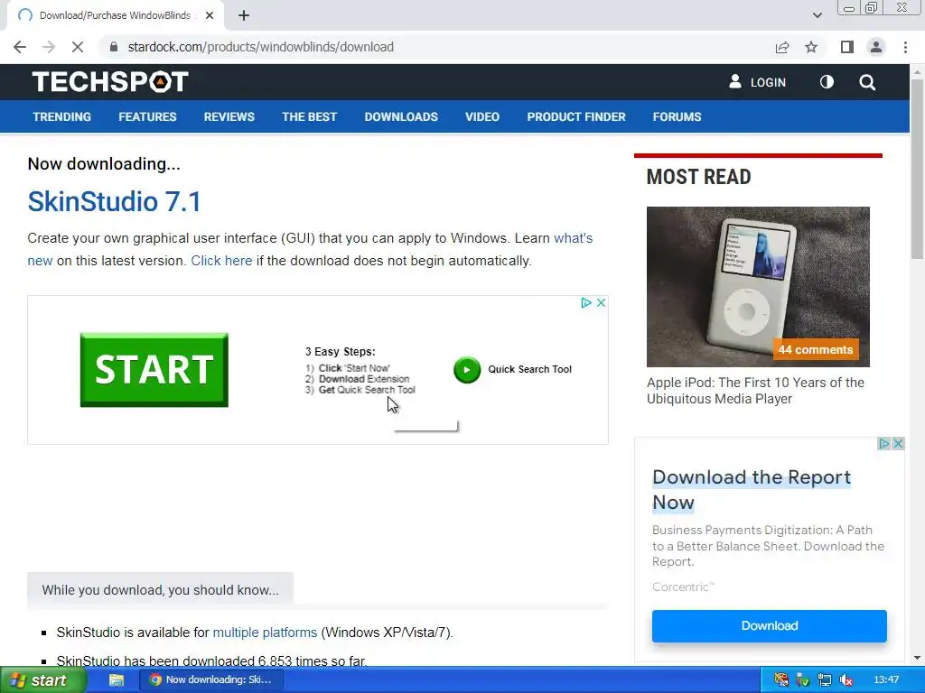Click the blue Download ad button

770,626
